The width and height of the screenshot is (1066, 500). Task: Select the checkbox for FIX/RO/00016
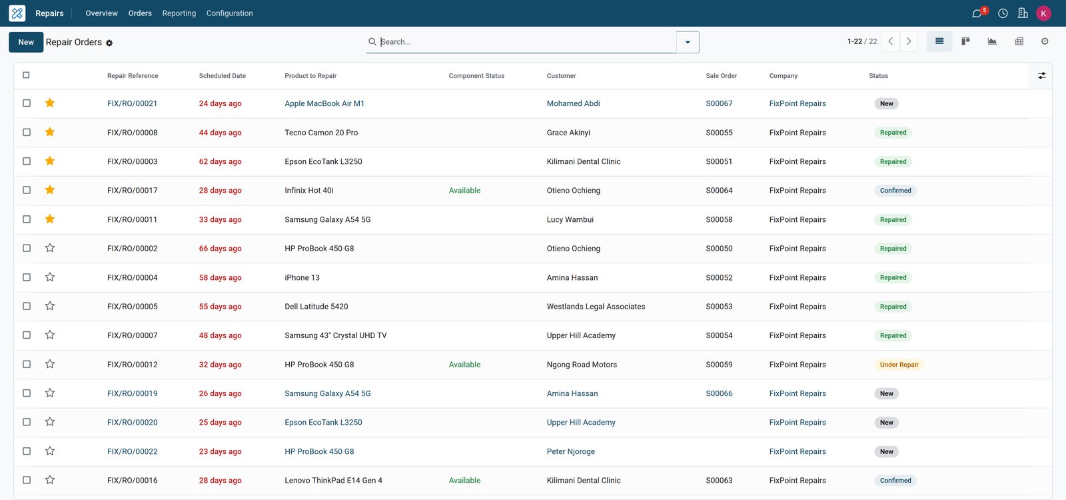(x=27, y=480)
